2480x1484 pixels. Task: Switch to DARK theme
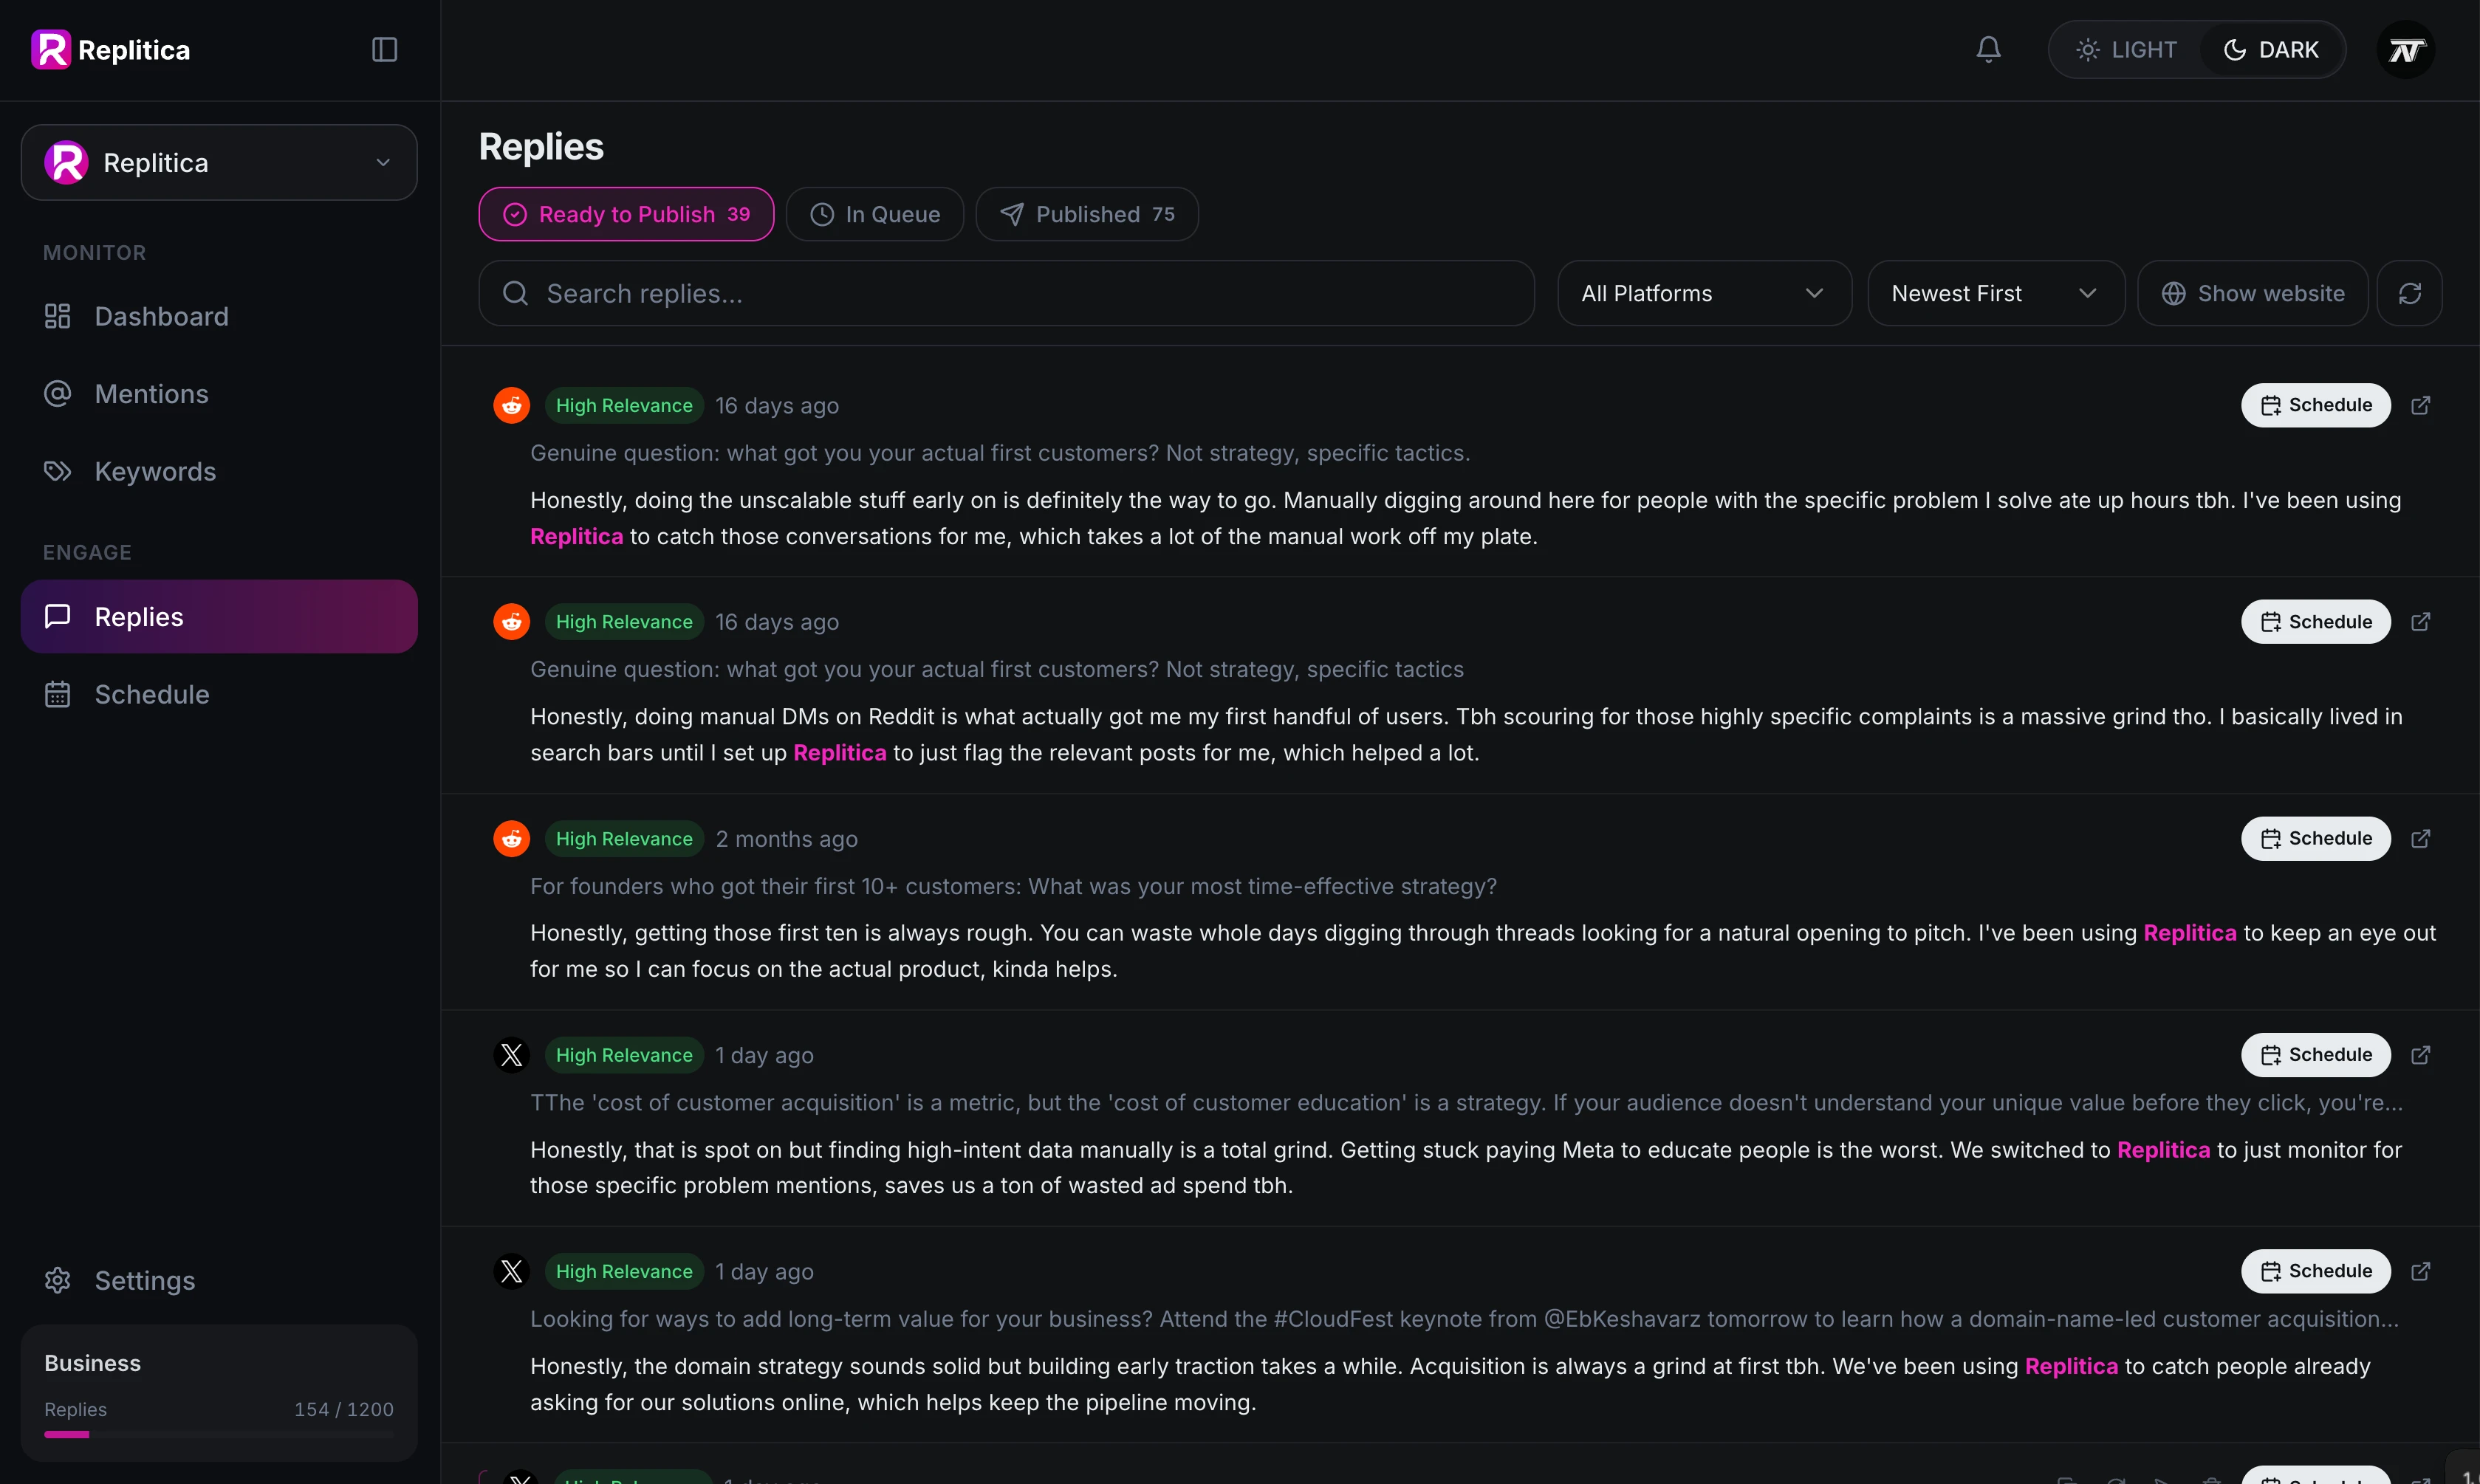(x=2270, y=50)
